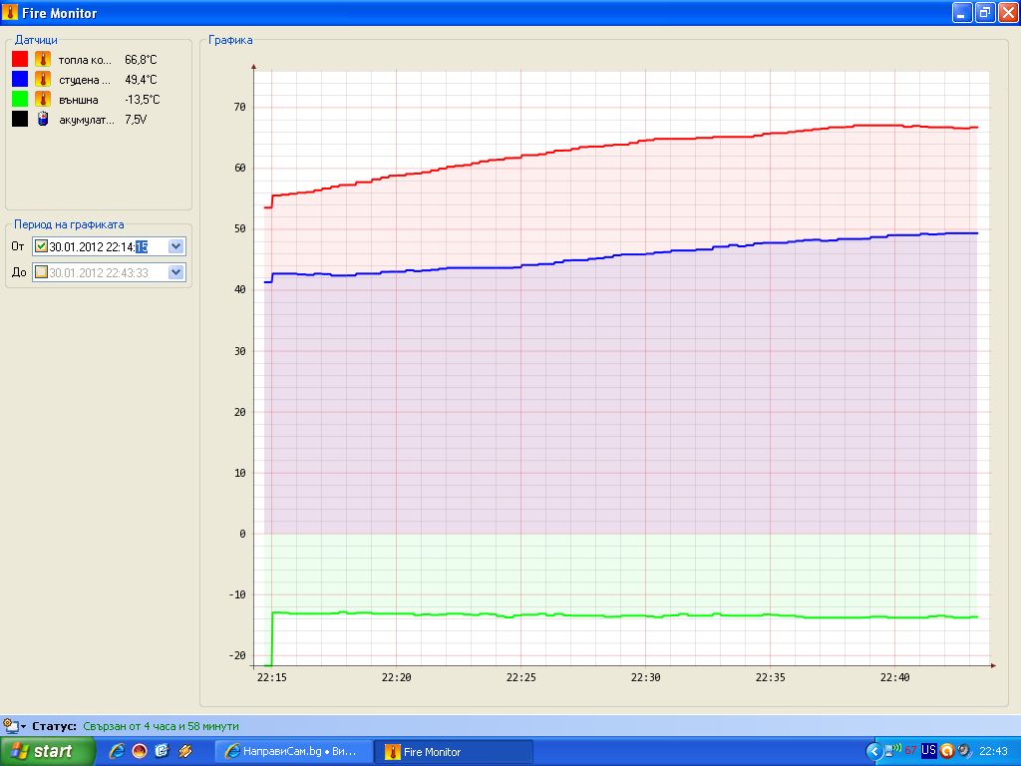
Task: Click the third quick launch icon
Action: click(x=163, y=751)
